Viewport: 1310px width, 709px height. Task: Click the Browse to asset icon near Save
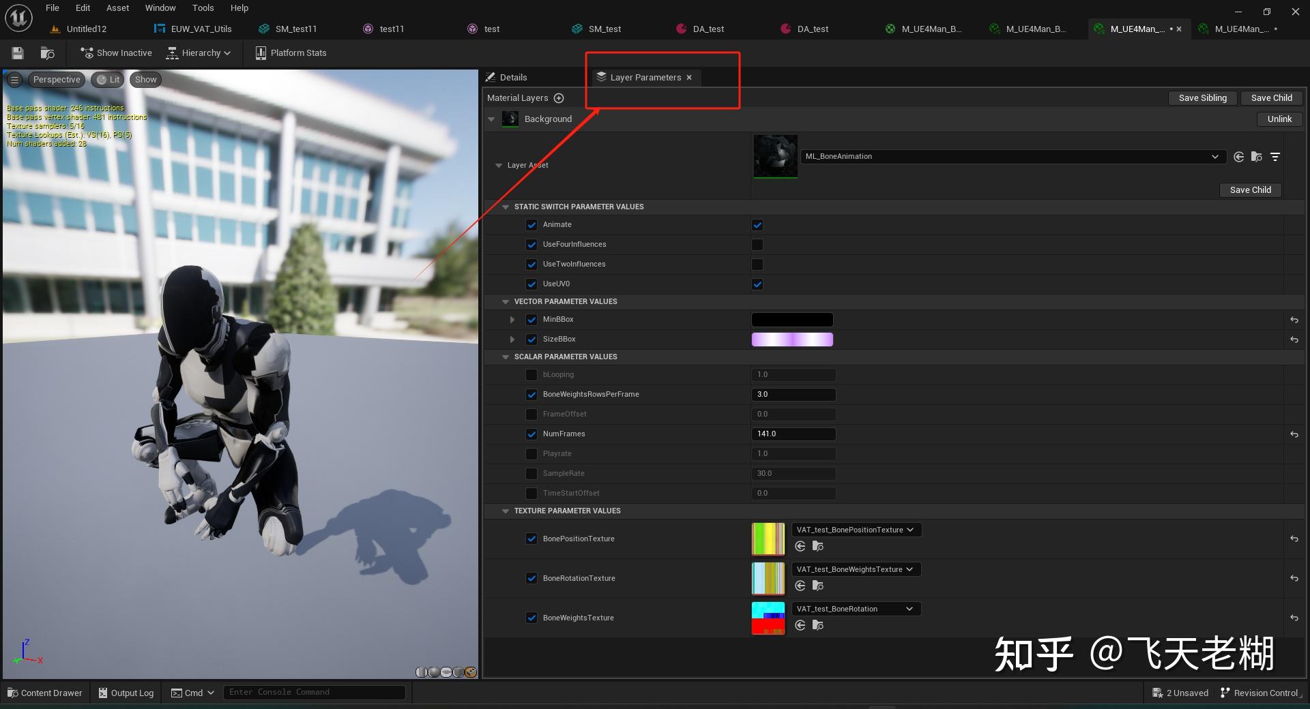tap(46, 53)
